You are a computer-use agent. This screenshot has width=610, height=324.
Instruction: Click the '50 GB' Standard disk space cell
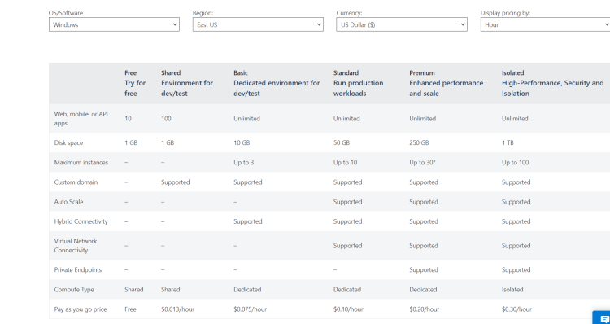341,143
